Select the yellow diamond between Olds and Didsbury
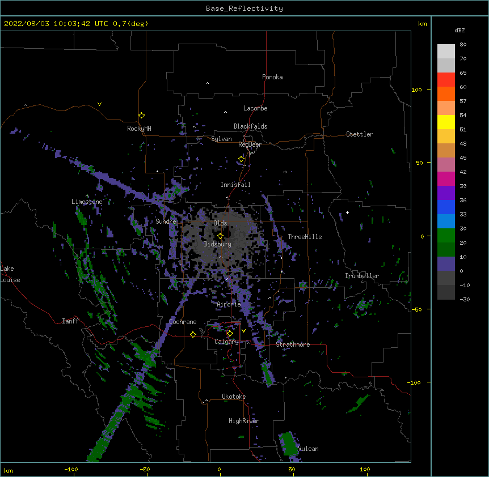Image resolution: width=489 pixels, height=477 pixels. point(220,236)
